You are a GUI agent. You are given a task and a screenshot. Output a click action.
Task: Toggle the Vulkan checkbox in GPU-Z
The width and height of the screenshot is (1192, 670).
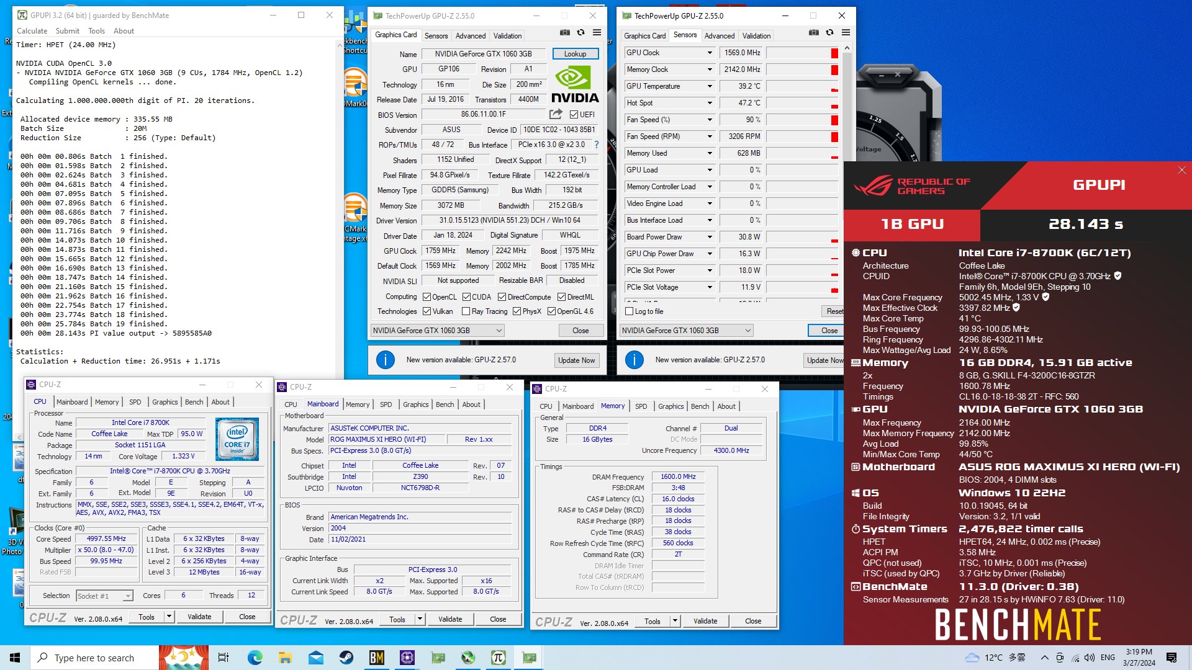pyautogui.click(x=427, y=311)
